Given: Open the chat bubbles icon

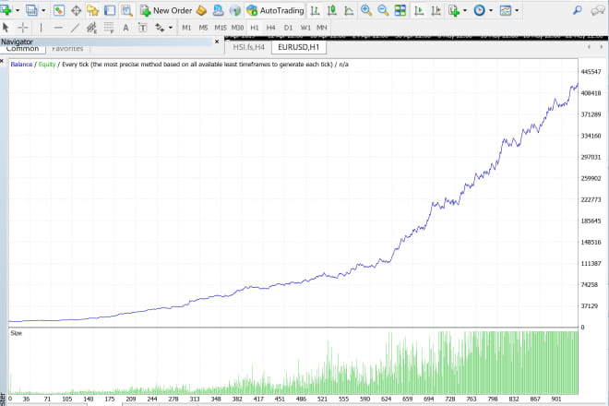Looking at the screenshot, I should (x=597, y=10).
